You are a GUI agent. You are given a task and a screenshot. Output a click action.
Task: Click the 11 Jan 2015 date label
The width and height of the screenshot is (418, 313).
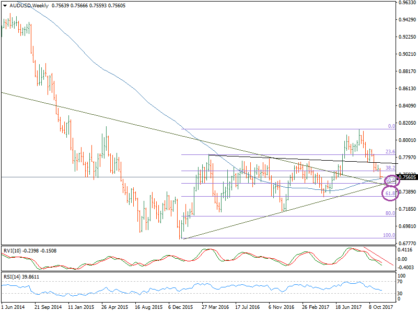coord(81,307)
